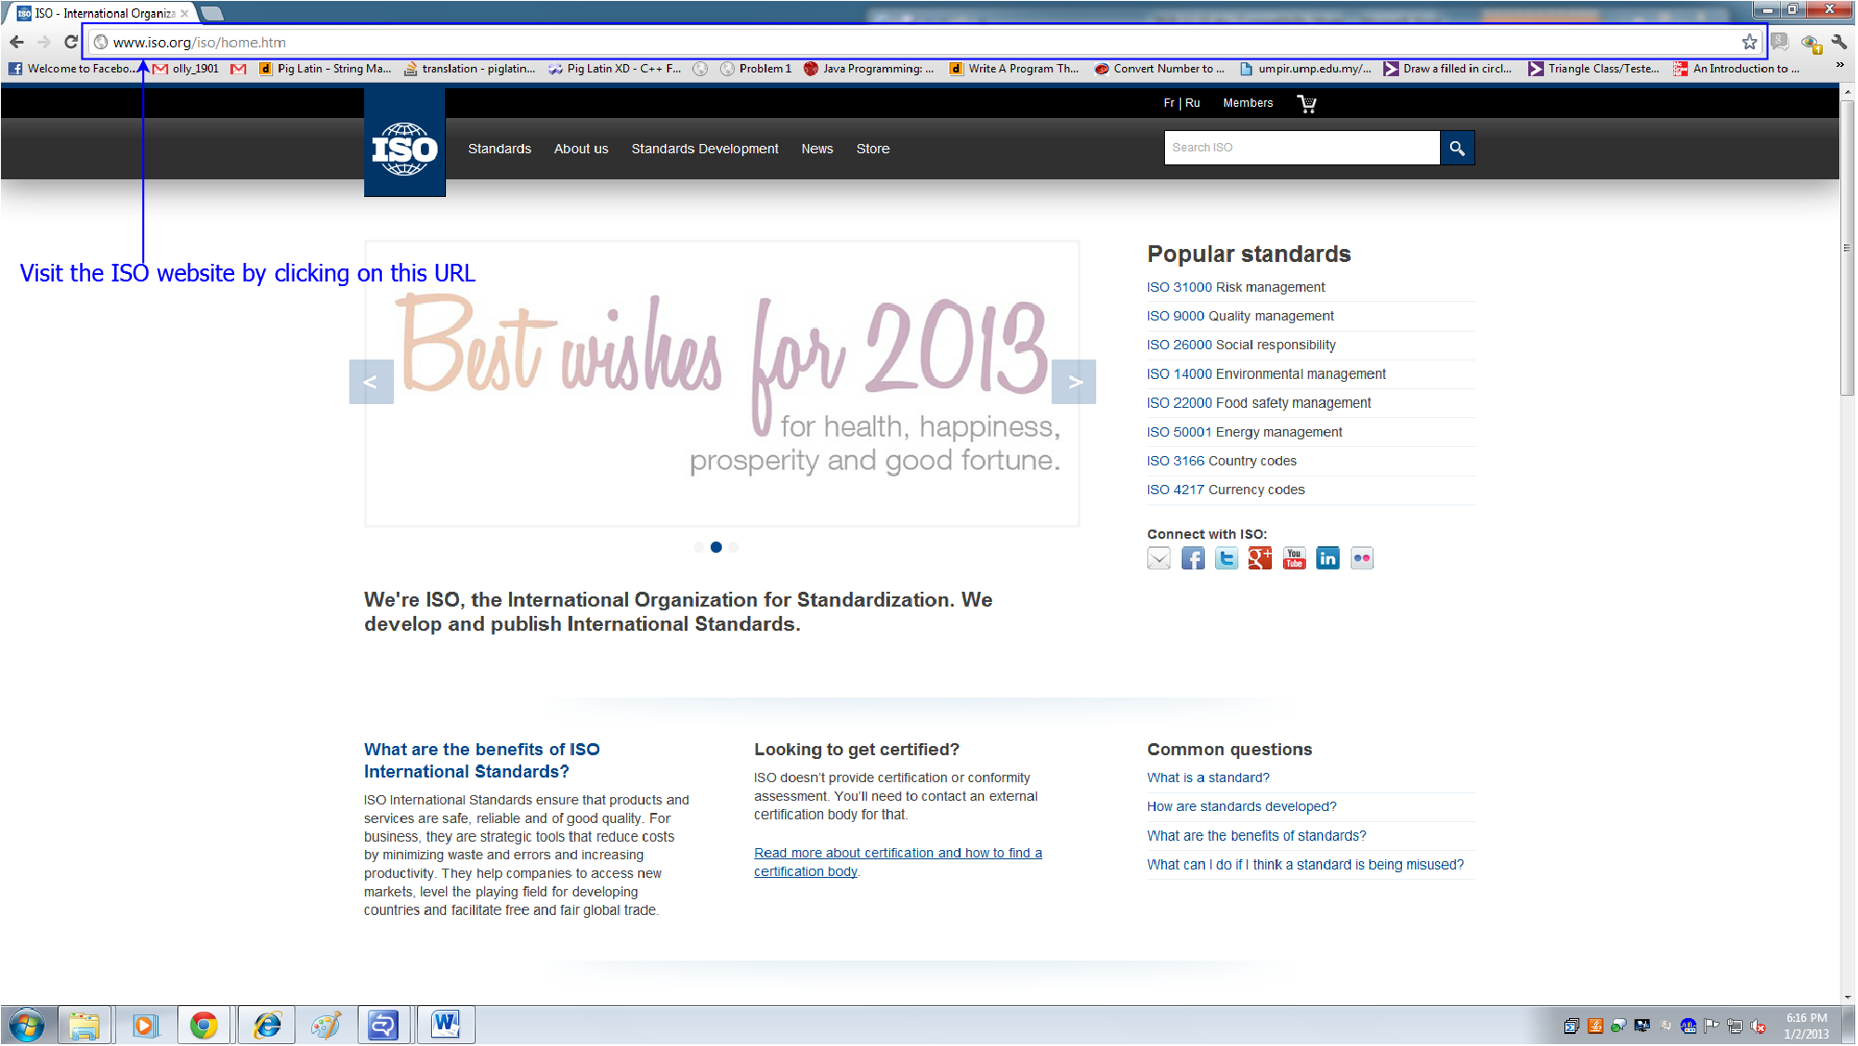Open Microsoft Word from the taskbar

[x=446, y=1026]
